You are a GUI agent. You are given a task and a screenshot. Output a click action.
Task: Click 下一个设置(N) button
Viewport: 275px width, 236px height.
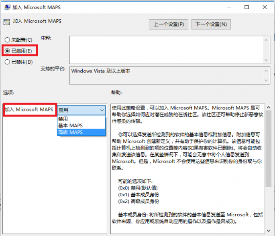coord(211,24)
